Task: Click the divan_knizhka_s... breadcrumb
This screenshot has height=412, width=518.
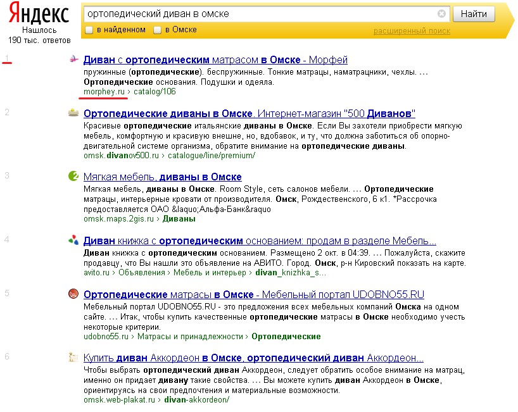Action: click(291, 273)
